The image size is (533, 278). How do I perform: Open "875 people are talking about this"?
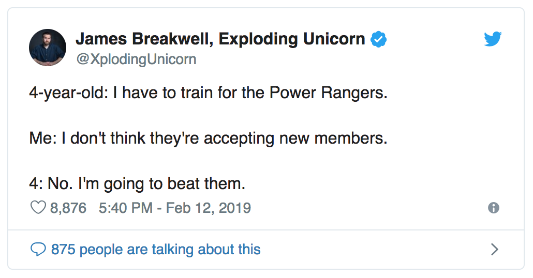coord(156,250)
